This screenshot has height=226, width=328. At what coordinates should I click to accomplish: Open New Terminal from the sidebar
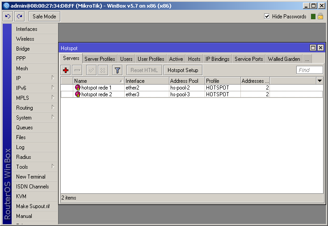click(35, 177)
